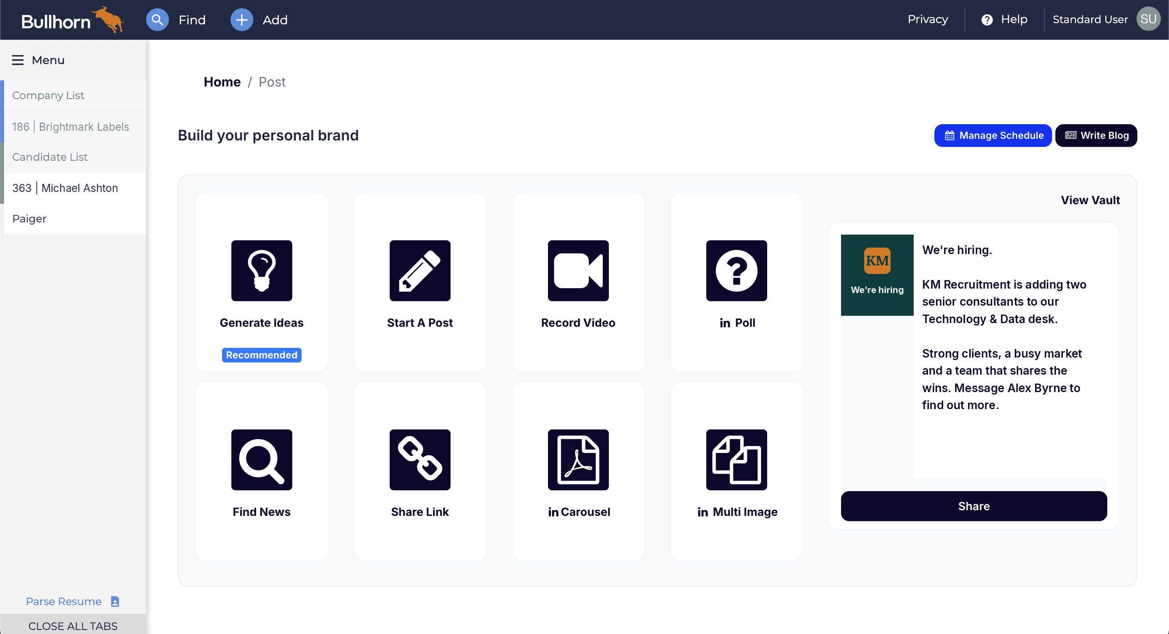Click the KM We're hiring thumbnail
The height and width of the screenshot is (634, 1169).
coord(877,275)
